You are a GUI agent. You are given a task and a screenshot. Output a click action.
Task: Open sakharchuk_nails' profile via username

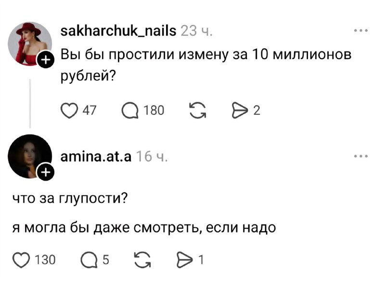118,30
